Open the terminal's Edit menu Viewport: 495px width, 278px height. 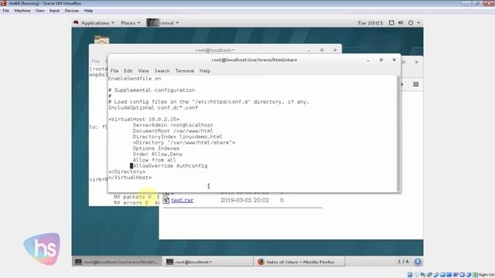click(x=128, y=70)
